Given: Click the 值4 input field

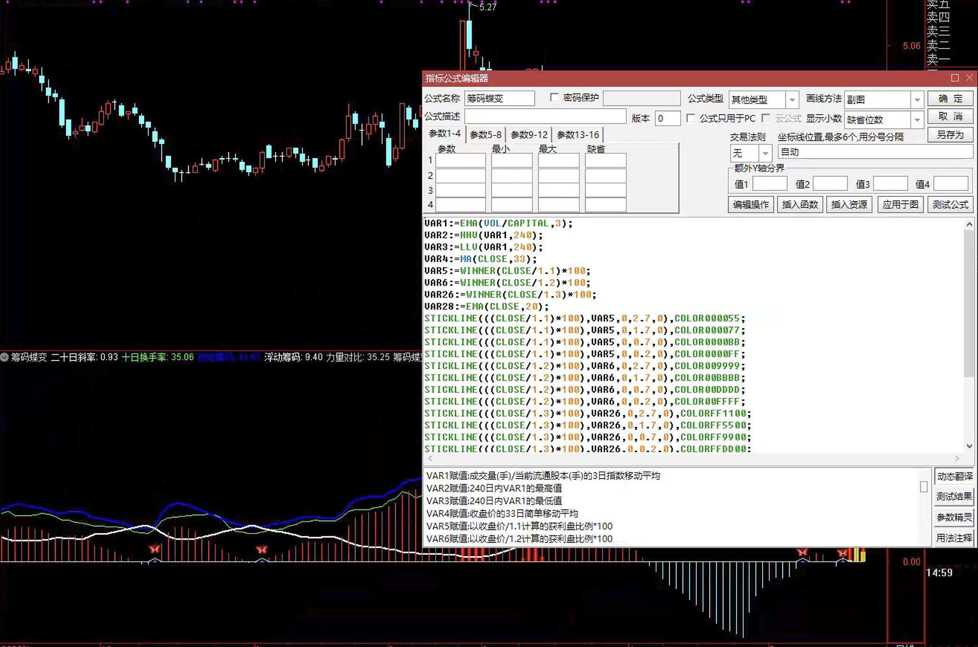Looking at the screenshot, I should [951, 184].
